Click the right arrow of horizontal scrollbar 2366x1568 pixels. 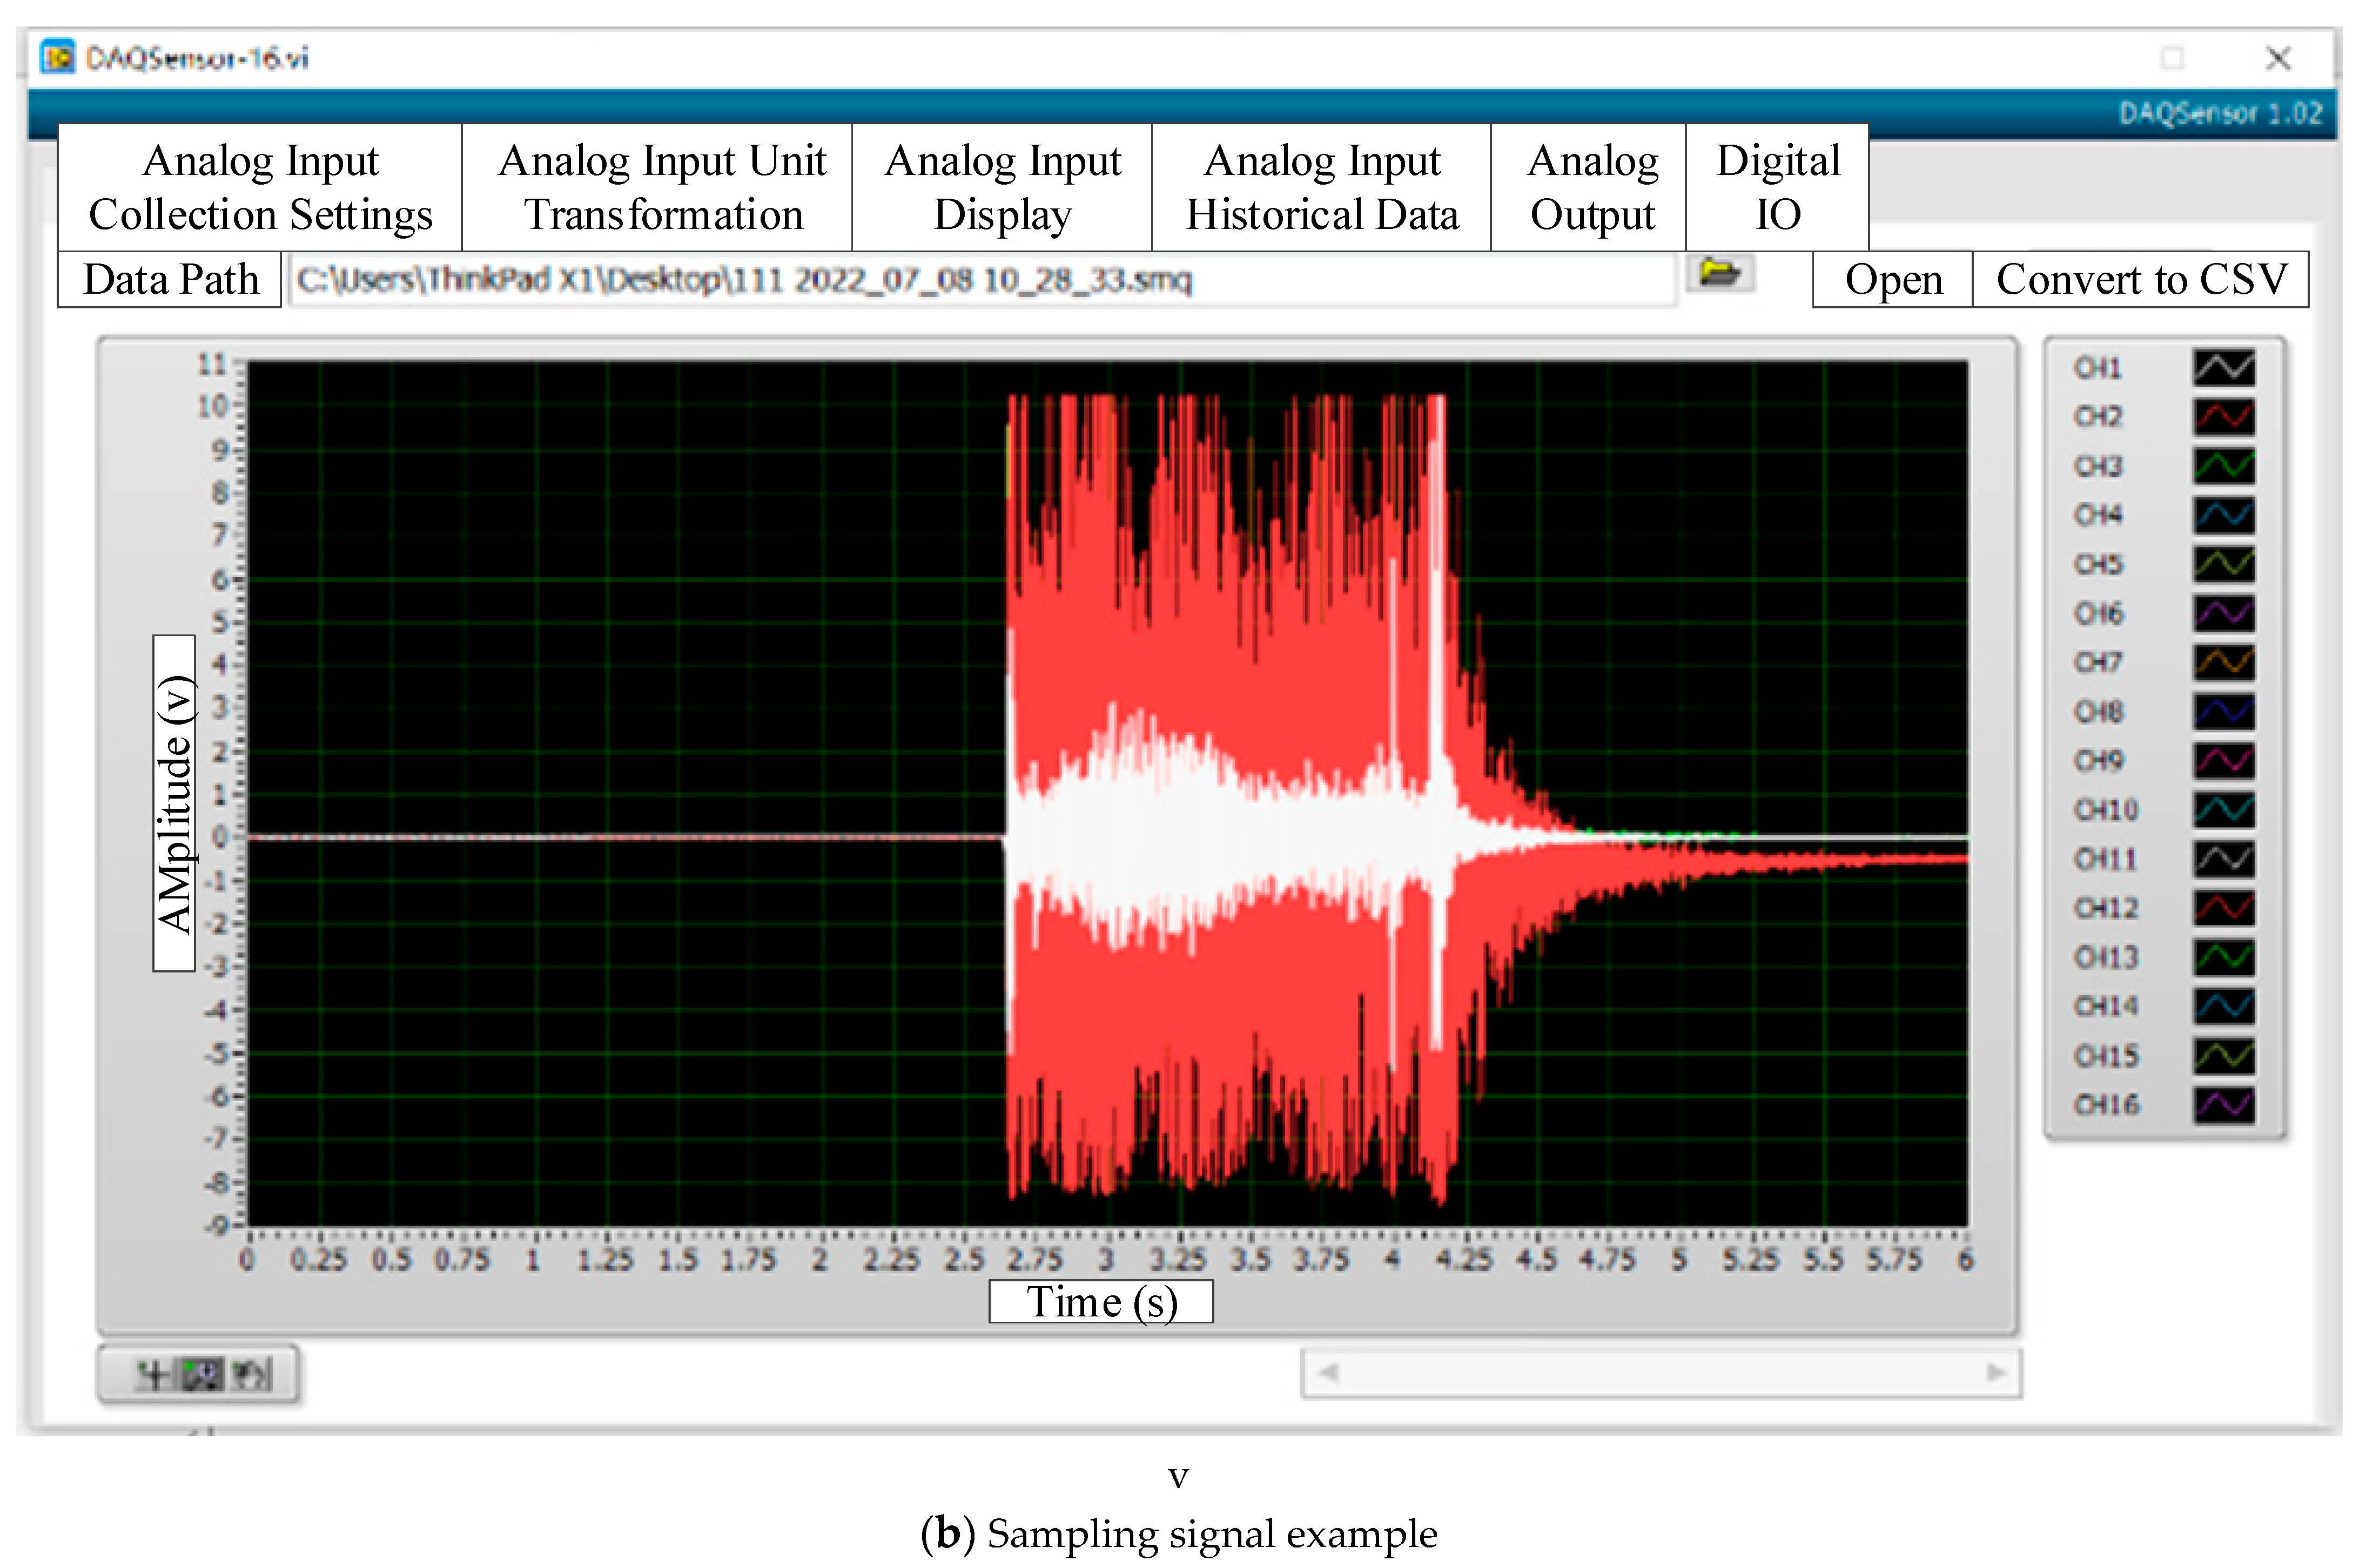point(1996,1373)
